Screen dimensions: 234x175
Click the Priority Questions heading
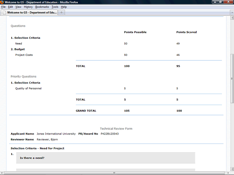click(23, 77)
